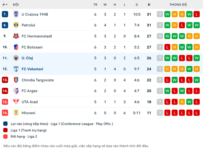Click the Mioveni team name
Image resolution: width=203 pixels, height=150 pixels.
28,113
